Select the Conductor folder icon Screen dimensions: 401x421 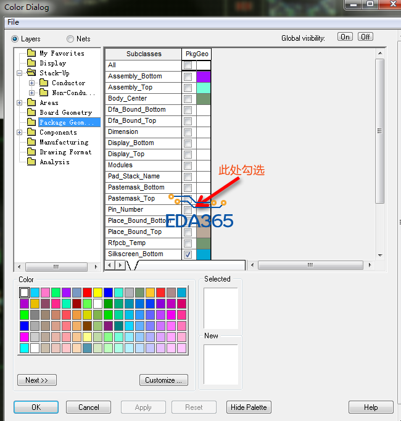pos(44,83)
